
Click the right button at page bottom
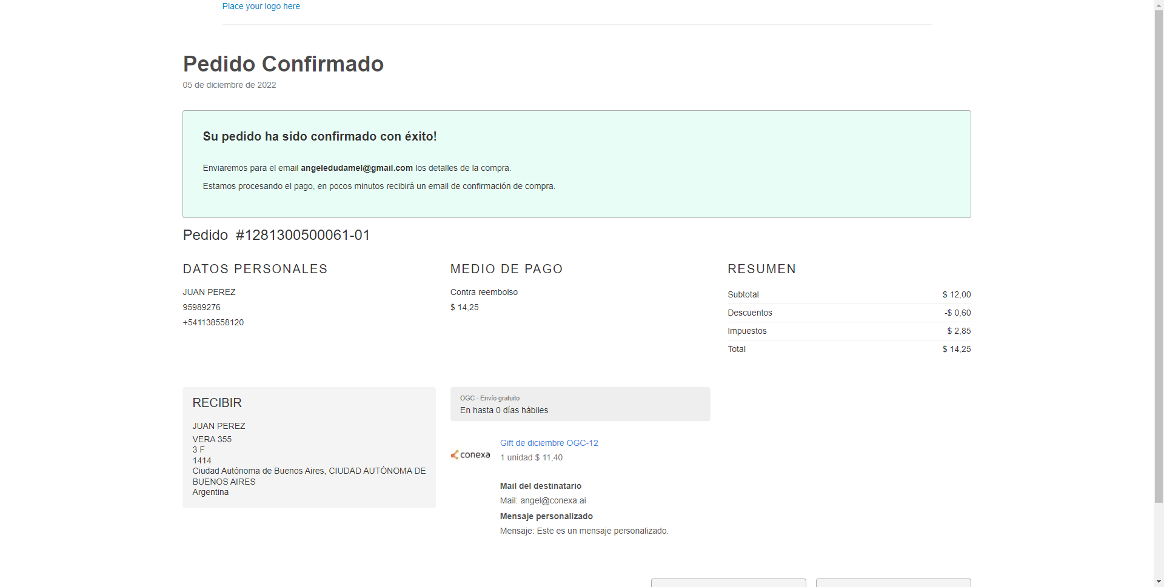point(893,583)
